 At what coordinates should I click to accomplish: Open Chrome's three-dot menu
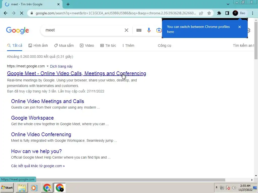pos(252,13)
